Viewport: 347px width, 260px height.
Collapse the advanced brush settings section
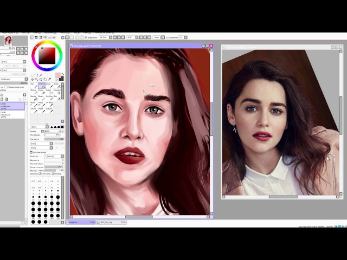pos(31,152)
